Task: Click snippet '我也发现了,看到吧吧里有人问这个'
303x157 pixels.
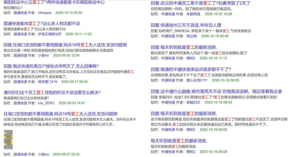Action: pos(199,53)
